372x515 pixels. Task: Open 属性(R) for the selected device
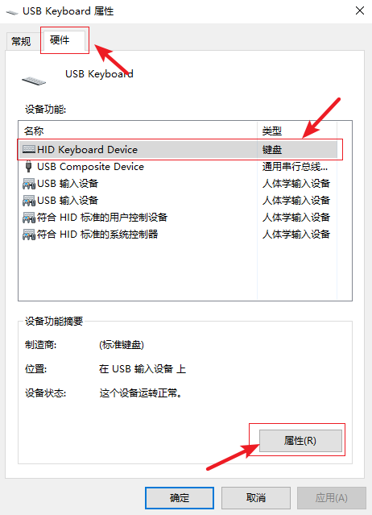[x=300, y=440]
